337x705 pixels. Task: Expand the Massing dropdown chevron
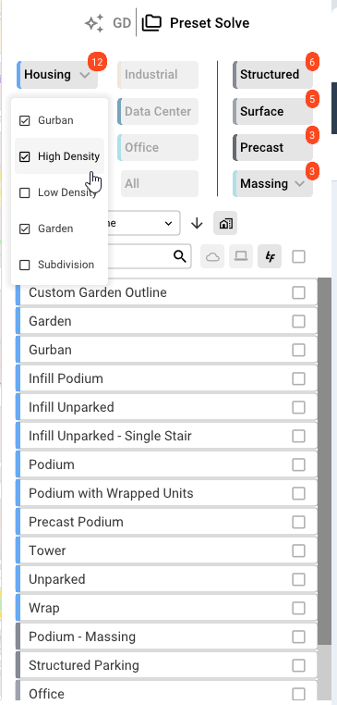(x=300, y=183)
